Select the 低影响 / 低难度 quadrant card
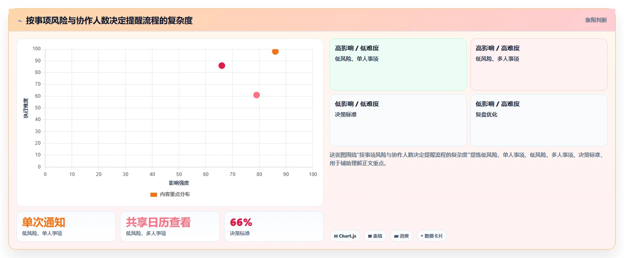Image resolution: width=624 pixels, height=258 pixels. coord(398,120)
